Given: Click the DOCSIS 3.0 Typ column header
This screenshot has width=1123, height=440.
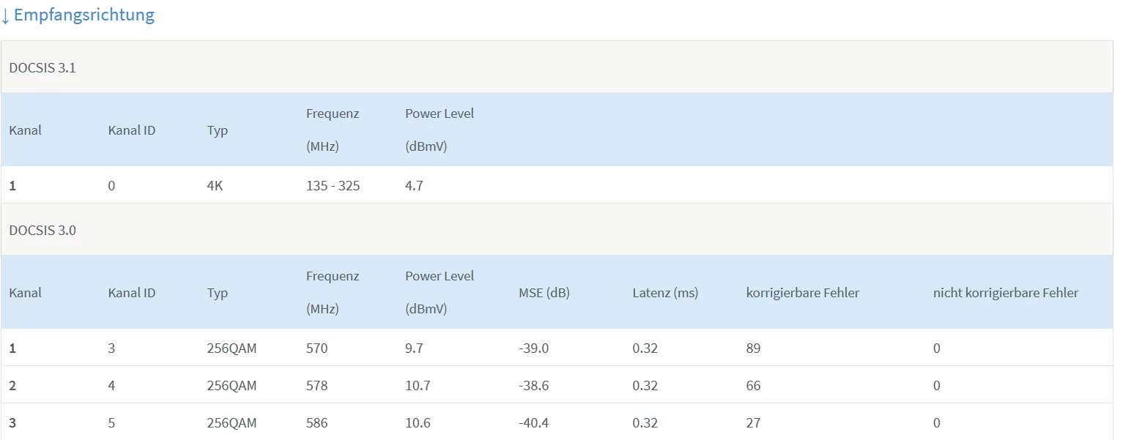Looking at the screenshot, I should 217,293.
